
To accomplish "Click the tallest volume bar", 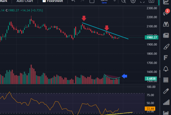I will [x=31, y=74].
